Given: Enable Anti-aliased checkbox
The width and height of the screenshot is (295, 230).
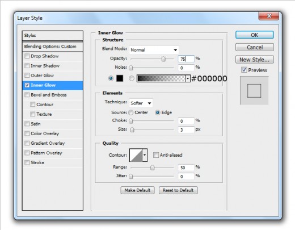Looking at the screenshot, I should pyautogui.click(x=156, y=155).
